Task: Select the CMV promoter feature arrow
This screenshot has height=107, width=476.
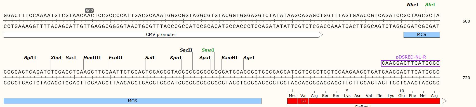Action: click(163, 35)
